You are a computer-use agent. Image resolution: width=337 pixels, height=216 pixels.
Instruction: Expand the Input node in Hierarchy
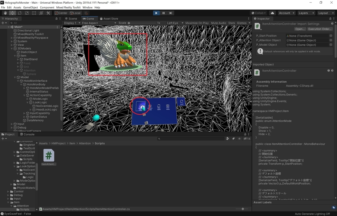click(x=12, y=124)
